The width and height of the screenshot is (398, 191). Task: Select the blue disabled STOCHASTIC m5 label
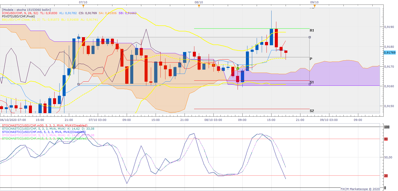click(x=44, y=132)
